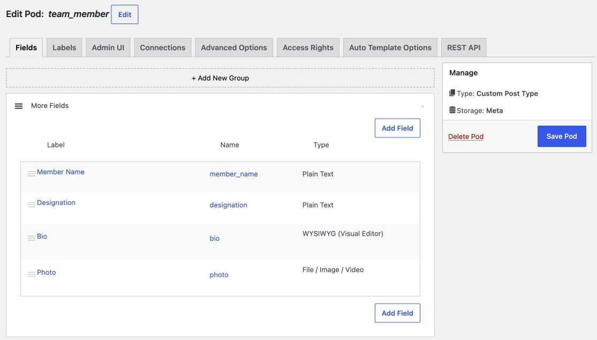Click Plain Text type in Member Name row

point(318,174)
